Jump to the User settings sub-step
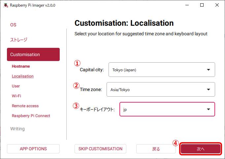Screen dimensions: 225x159 pos(16,86)
